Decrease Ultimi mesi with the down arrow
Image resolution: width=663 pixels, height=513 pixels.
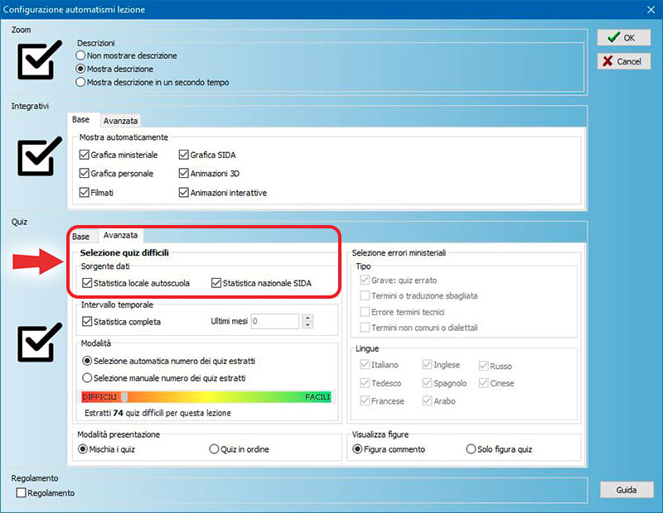(x=307, y=325)
